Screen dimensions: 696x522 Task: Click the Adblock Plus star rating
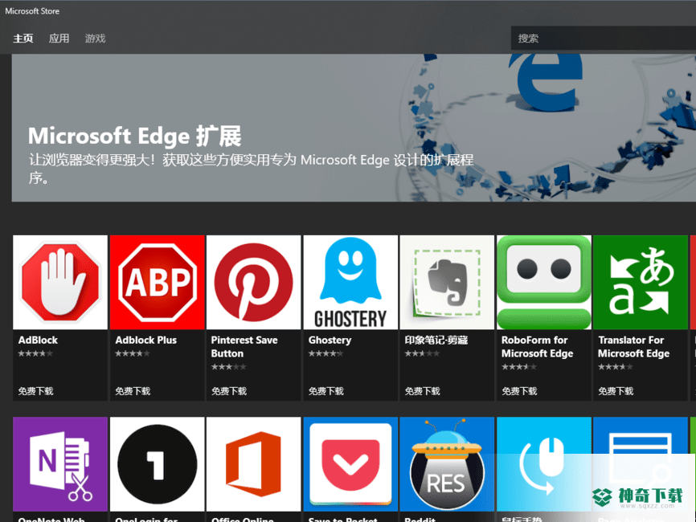tap(133, 353)
